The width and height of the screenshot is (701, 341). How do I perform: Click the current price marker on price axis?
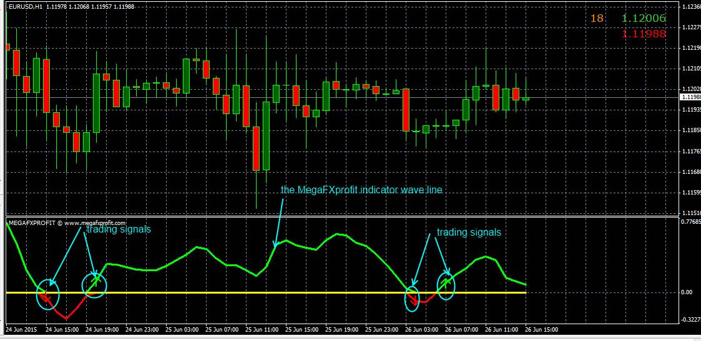coord(690,97)
